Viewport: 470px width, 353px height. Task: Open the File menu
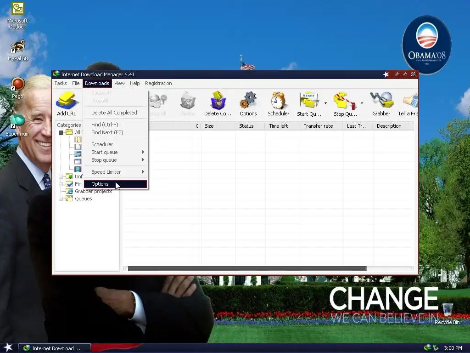point(76,83)
